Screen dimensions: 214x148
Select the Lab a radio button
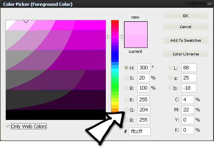170,78
